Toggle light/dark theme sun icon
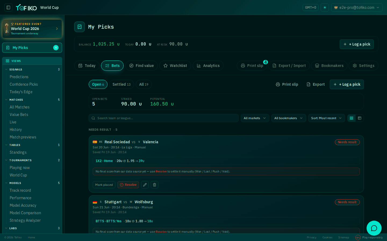 tap(325, 7)
